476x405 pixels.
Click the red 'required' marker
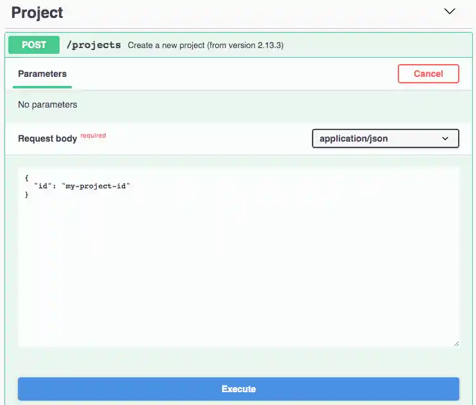93,135
